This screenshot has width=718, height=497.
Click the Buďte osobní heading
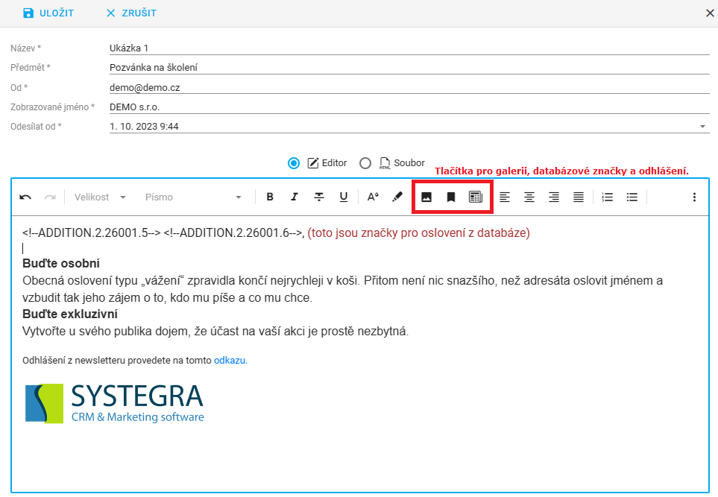[x=61, y=264]
